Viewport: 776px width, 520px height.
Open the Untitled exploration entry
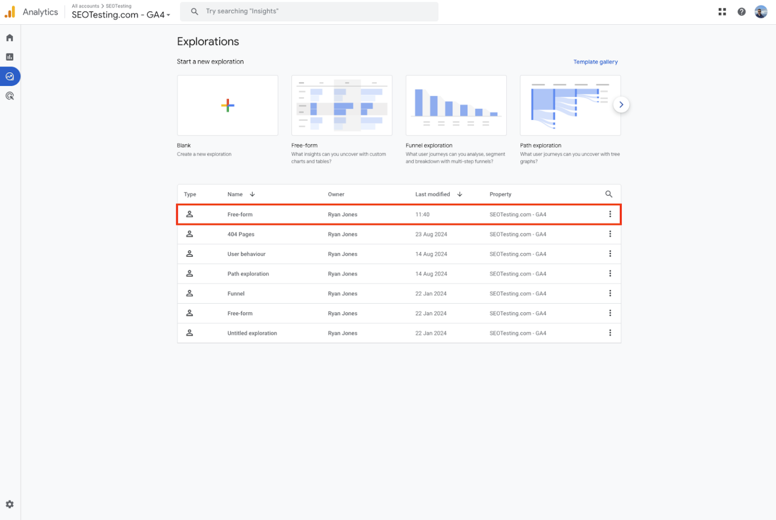[x=252, y=333]
